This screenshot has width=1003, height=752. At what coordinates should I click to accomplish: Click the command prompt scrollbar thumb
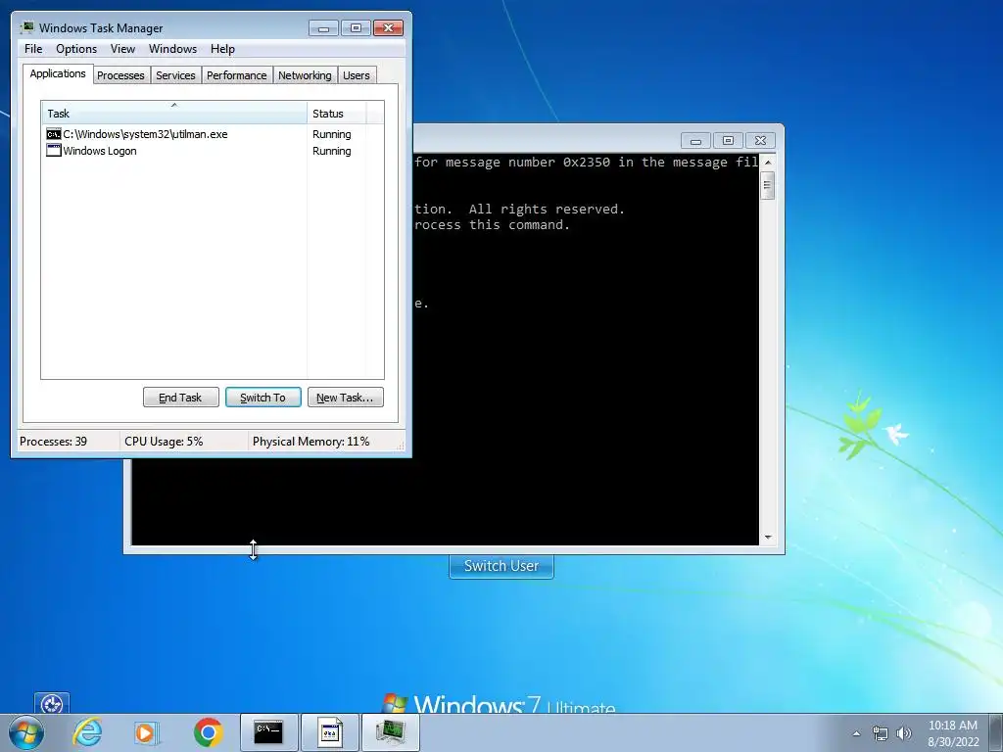point(768,185)
